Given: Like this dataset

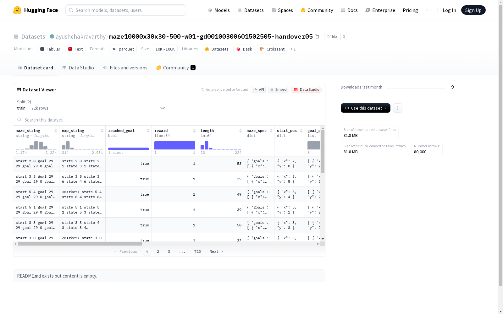Looking at the screenshot, I should click(x=332, y=37).
